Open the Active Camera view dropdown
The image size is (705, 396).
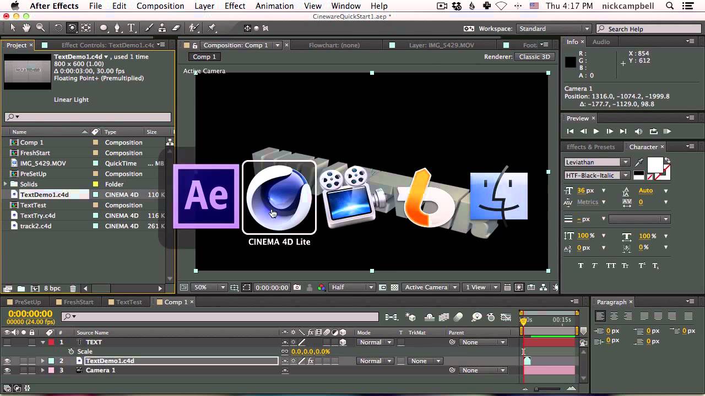[431, 287]
